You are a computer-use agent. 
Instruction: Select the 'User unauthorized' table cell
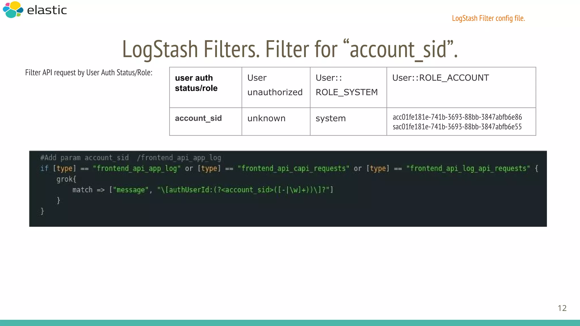(x=276, y=87)
